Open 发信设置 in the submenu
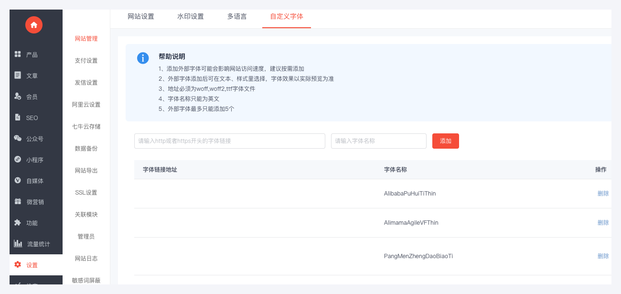 tap(86, 83)
